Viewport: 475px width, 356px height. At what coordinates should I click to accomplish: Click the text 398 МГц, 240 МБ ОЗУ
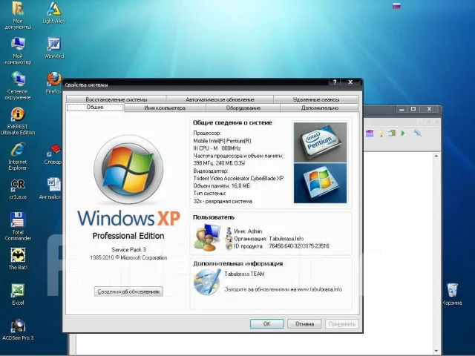pos(219,163)
